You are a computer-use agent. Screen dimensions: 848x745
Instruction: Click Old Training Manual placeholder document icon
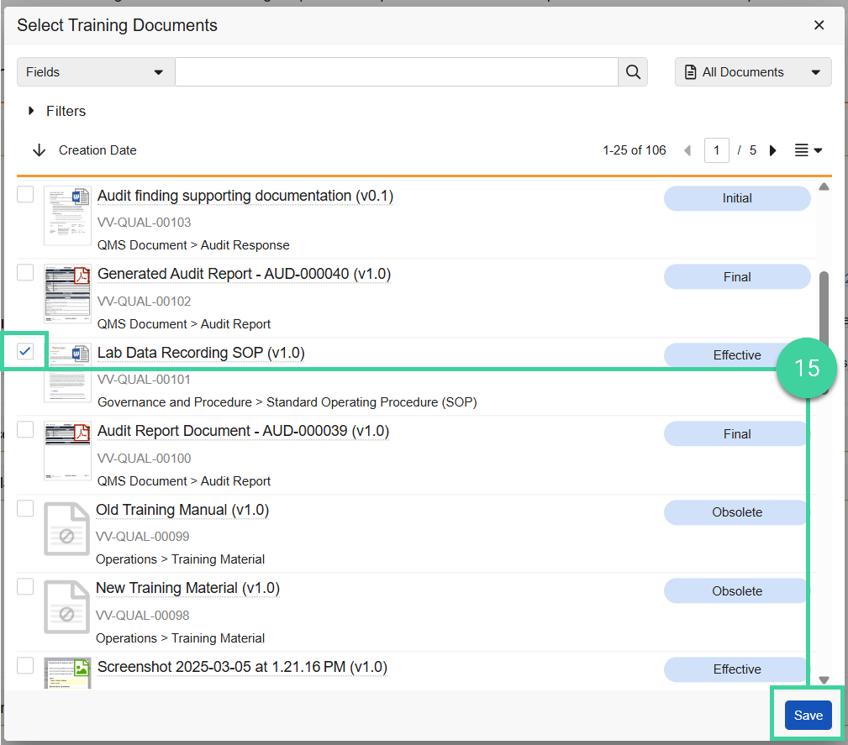pyautogui.click(x=66, y=529)
